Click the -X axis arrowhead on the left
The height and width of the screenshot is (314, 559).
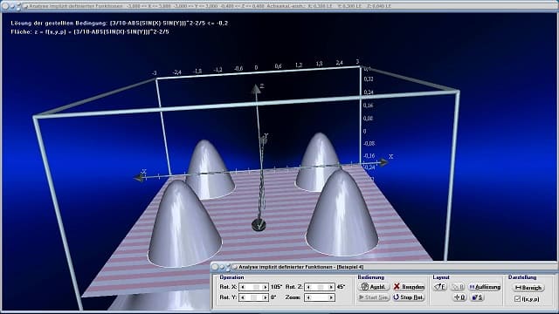tap(140, 177)
